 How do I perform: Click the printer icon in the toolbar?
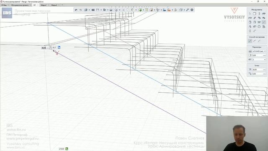(111, 10)
